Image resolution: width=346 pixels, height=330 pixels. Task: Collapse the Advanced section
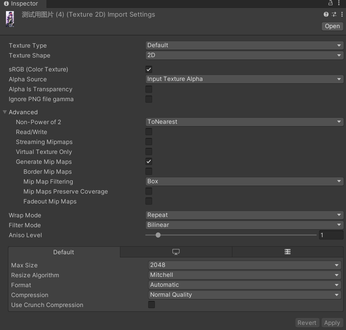pyautogui.click(x=5, y=112)
